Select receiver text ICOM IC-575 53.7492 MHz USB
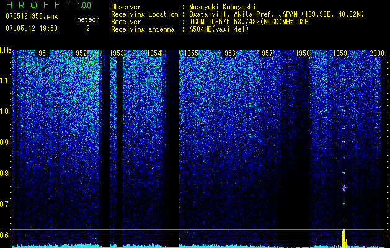The height and width of the screenshot is (248, 390). coord(249,22)
